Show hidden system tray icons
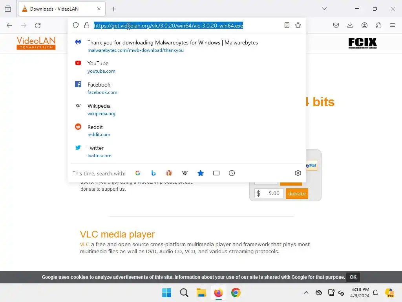402x302 pixels. (306, 293)
